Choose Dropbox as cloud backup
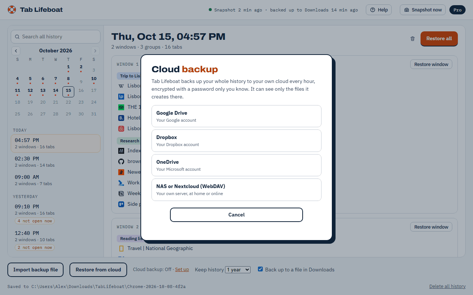 tap(236, 140)
